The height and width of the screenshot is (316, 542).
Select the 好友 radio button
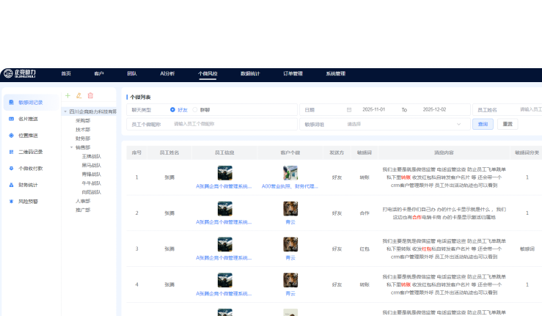point(173,109)
